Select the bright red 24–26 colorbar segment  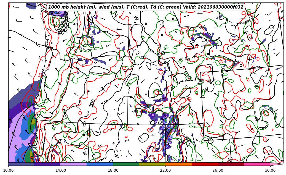point(205,164)
